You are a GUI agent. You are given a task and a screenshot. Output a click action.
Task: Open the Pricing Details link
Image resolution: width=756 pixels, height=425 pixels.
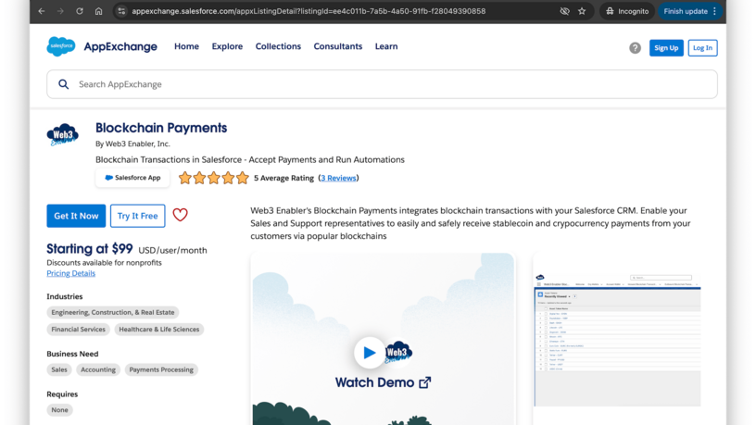pos(70,273)
